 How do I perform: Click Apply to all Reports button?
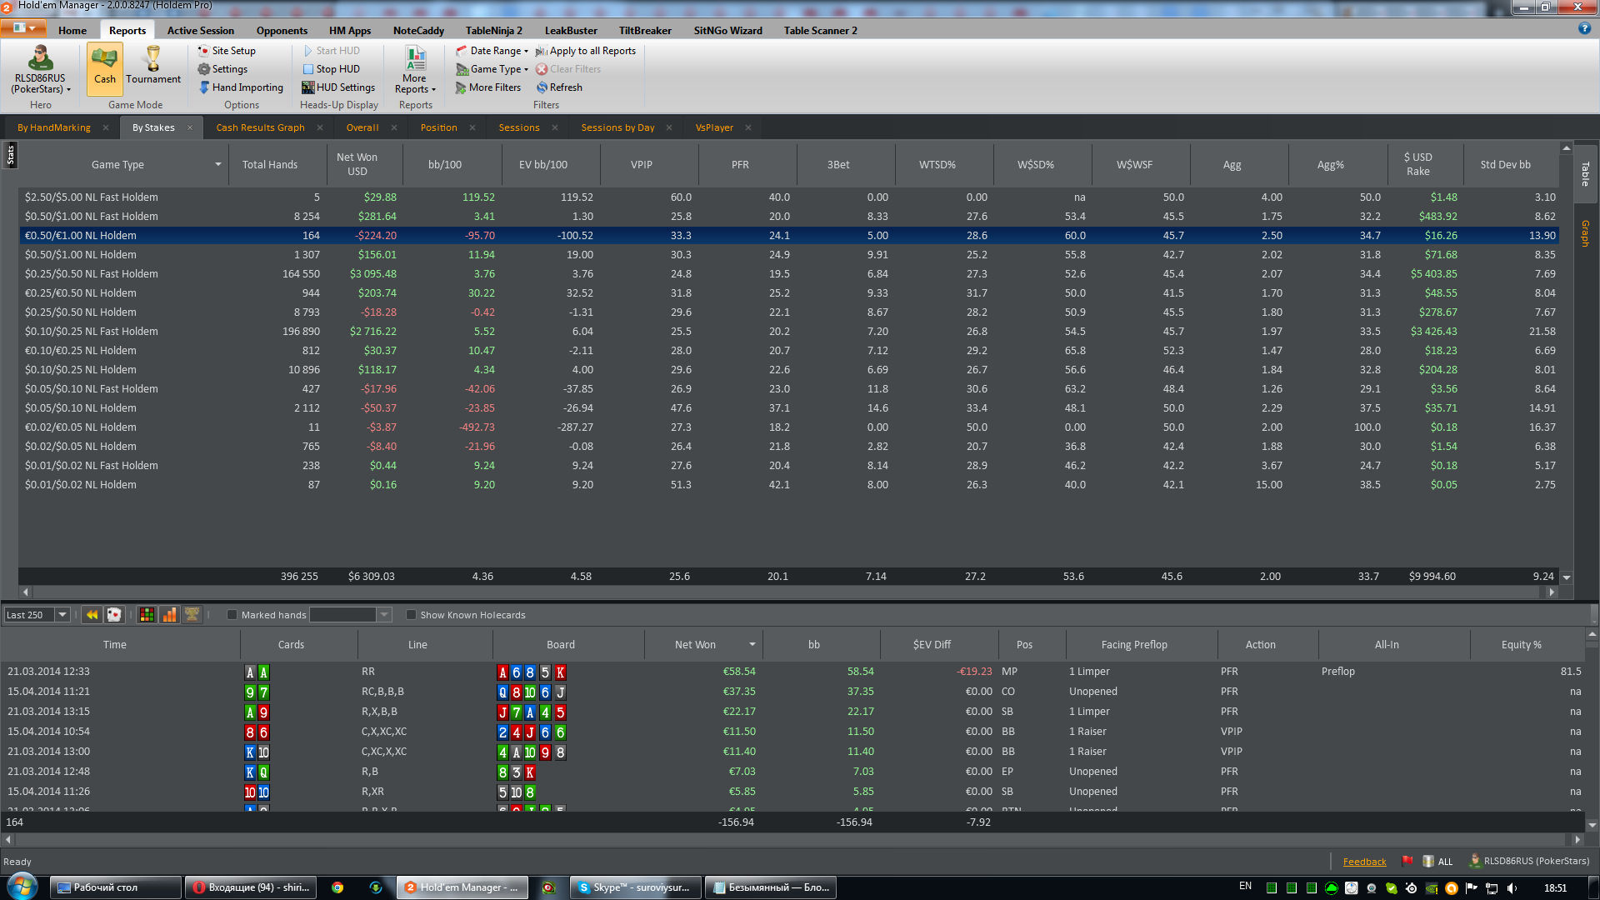[585, 51]
